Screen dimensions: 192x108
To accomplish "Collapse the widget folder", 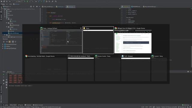I will (x=7, y=27).
